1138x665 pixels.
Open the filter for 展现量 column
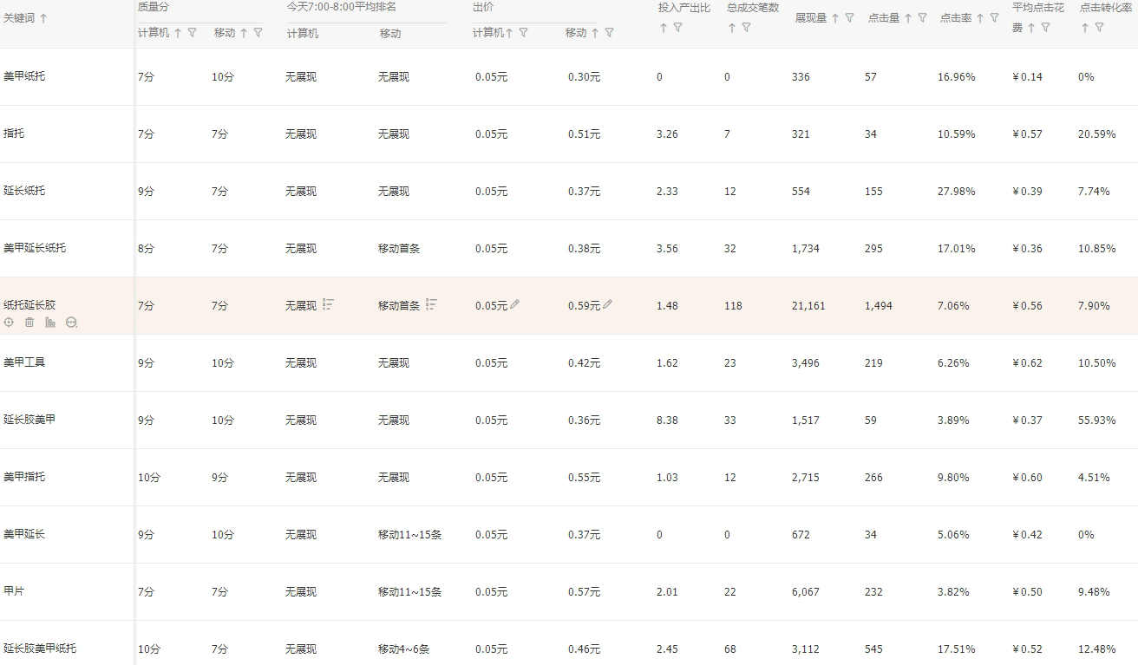(849, 18)
